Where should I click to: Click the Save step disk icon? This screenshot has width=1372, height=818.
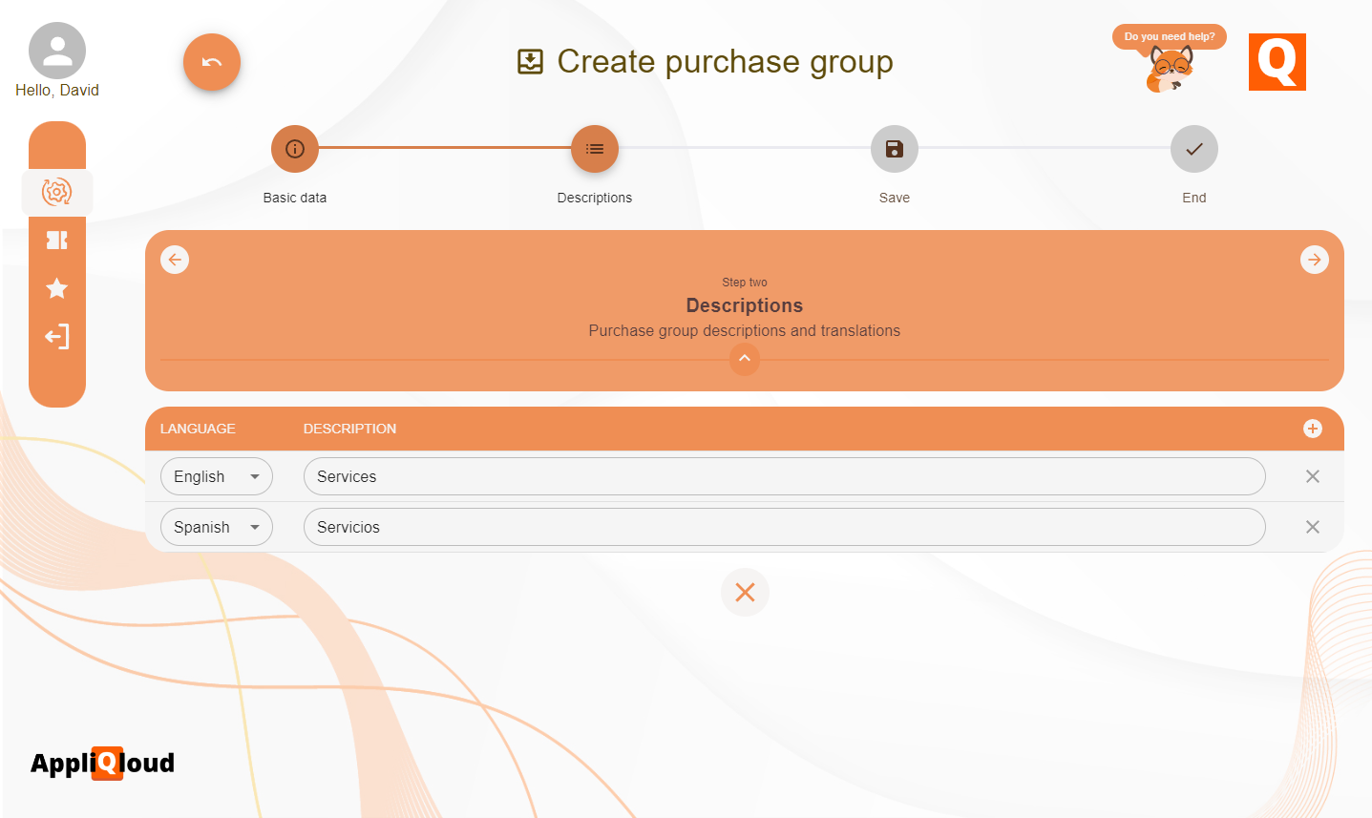[x=894, y=149]
